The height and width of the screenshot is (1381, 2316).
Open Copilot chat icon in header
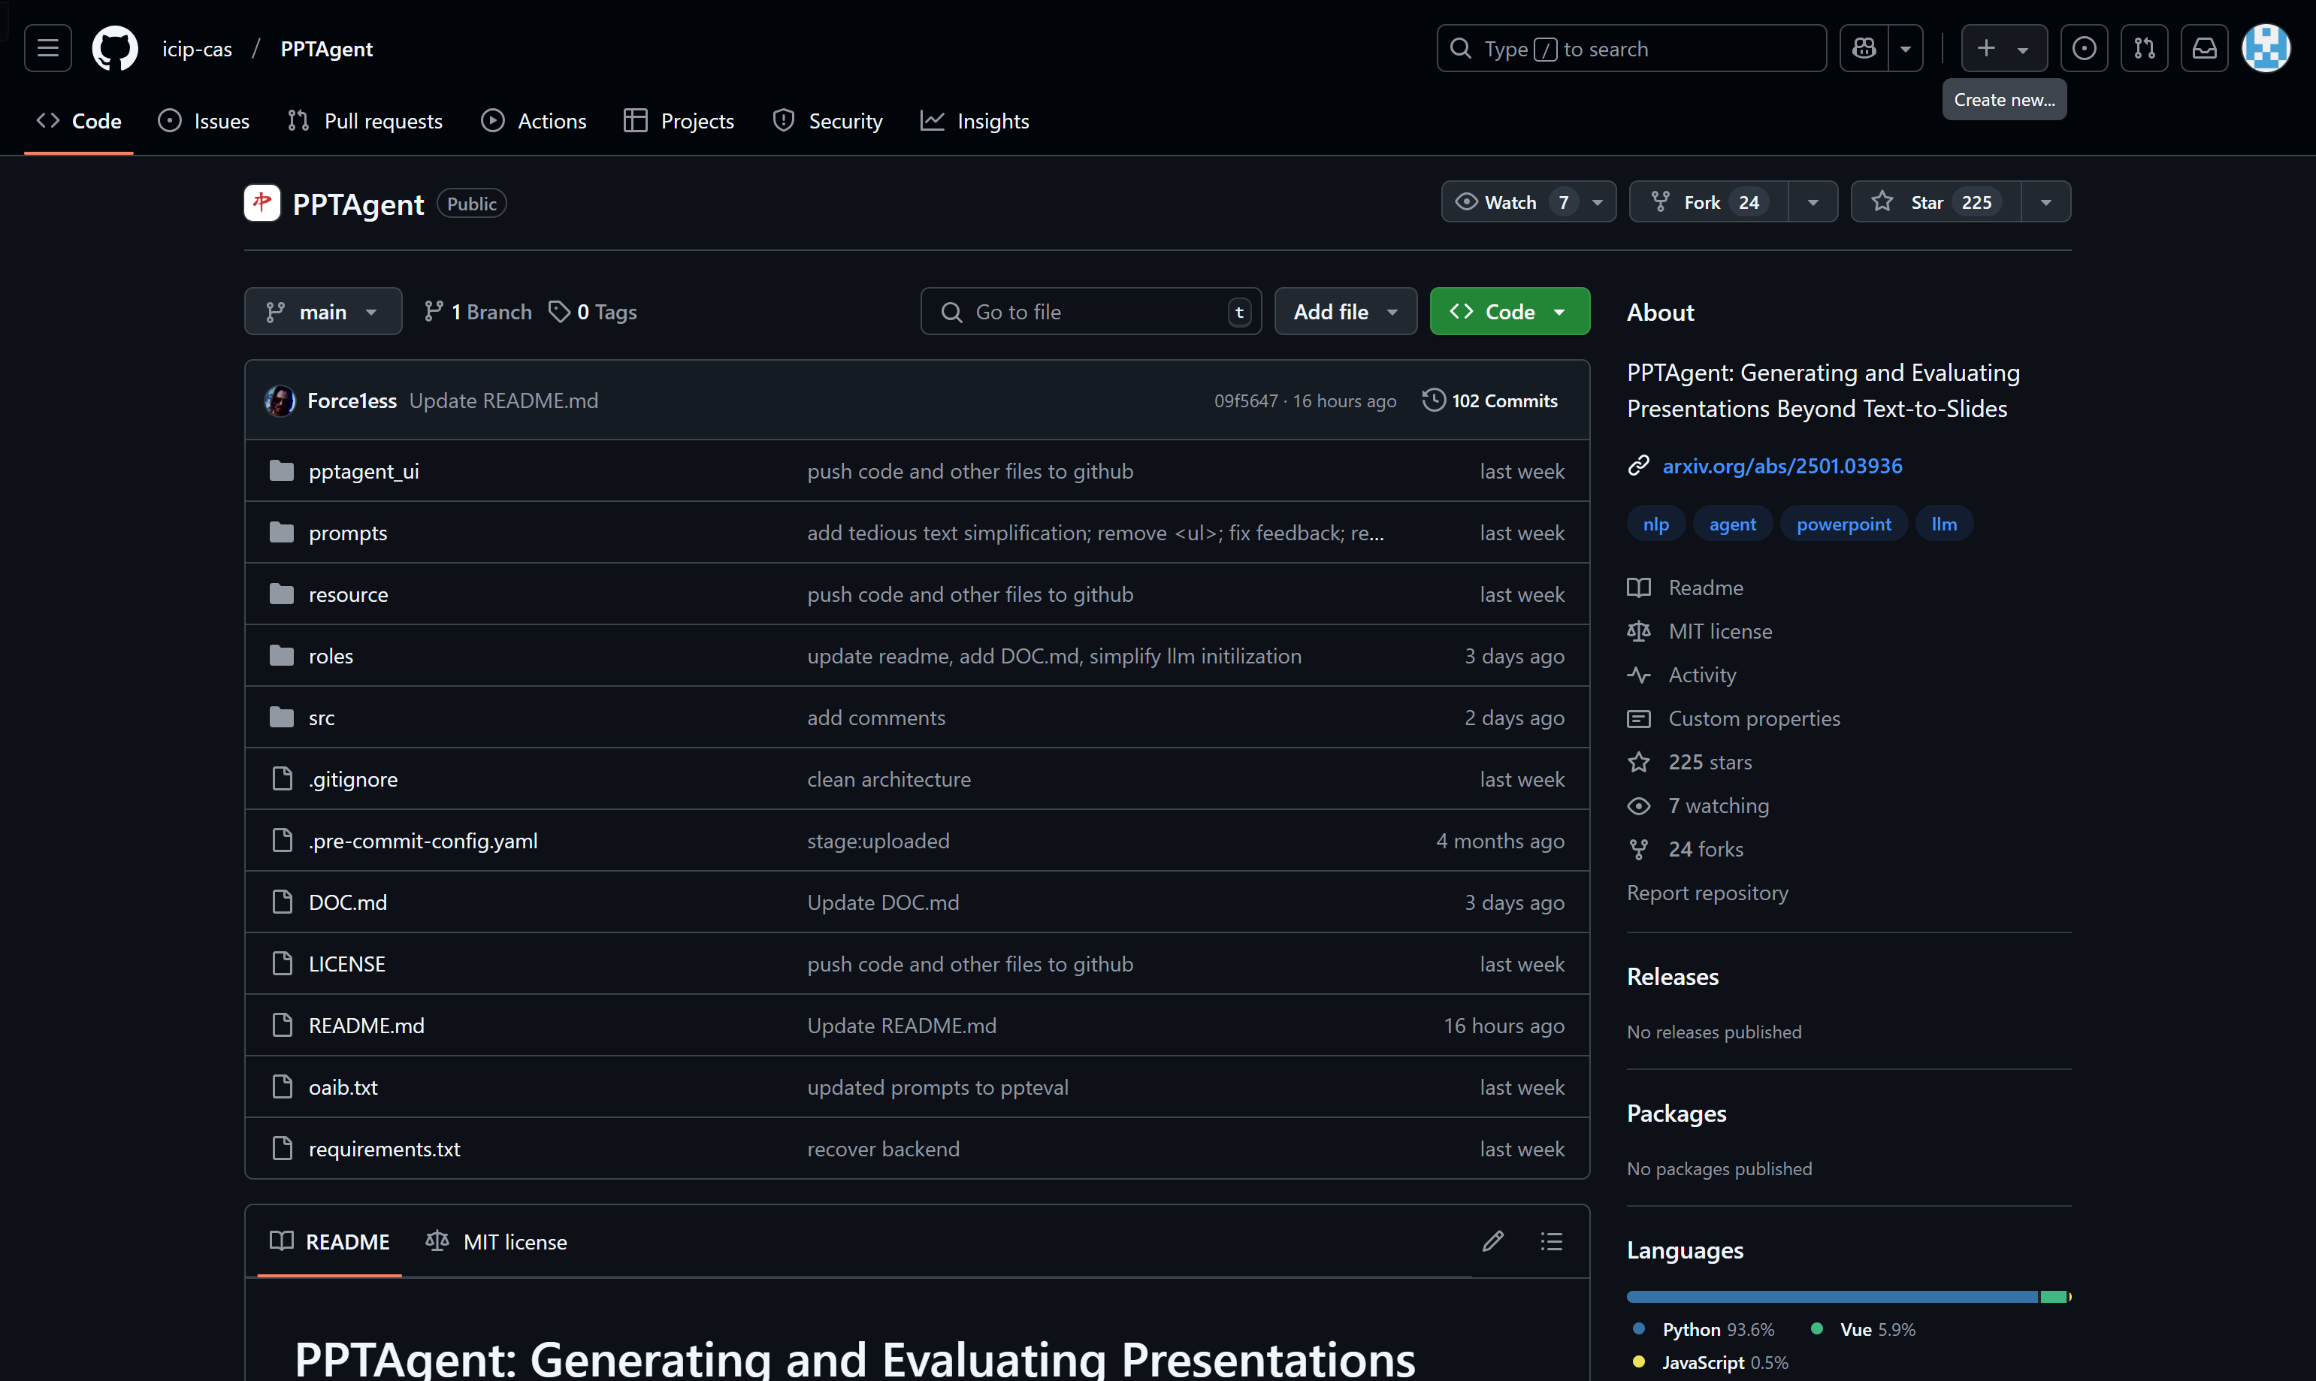[1864, 48]
